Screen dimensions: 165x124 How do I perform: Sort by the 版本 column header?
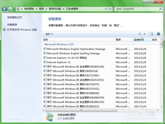click(155, 40)
